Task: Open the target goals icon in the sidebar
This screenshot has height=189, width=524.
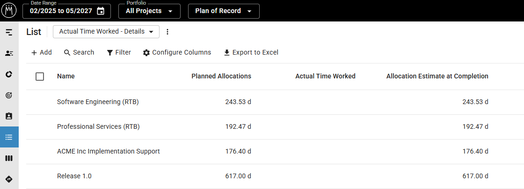Action: (9, 95)
